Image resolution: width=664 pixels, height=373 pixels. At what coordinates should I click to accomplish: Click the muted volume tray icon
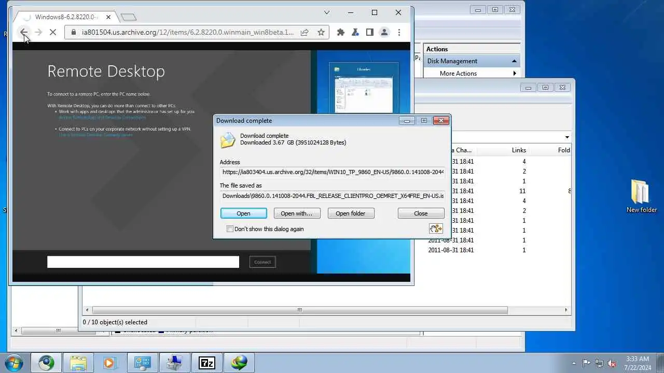(612, 363)
